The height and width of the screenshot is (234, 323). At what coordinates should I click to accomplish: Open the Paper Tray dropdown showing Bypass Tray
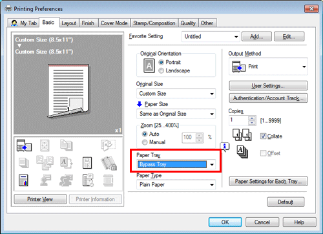click(x=176, y=164)
